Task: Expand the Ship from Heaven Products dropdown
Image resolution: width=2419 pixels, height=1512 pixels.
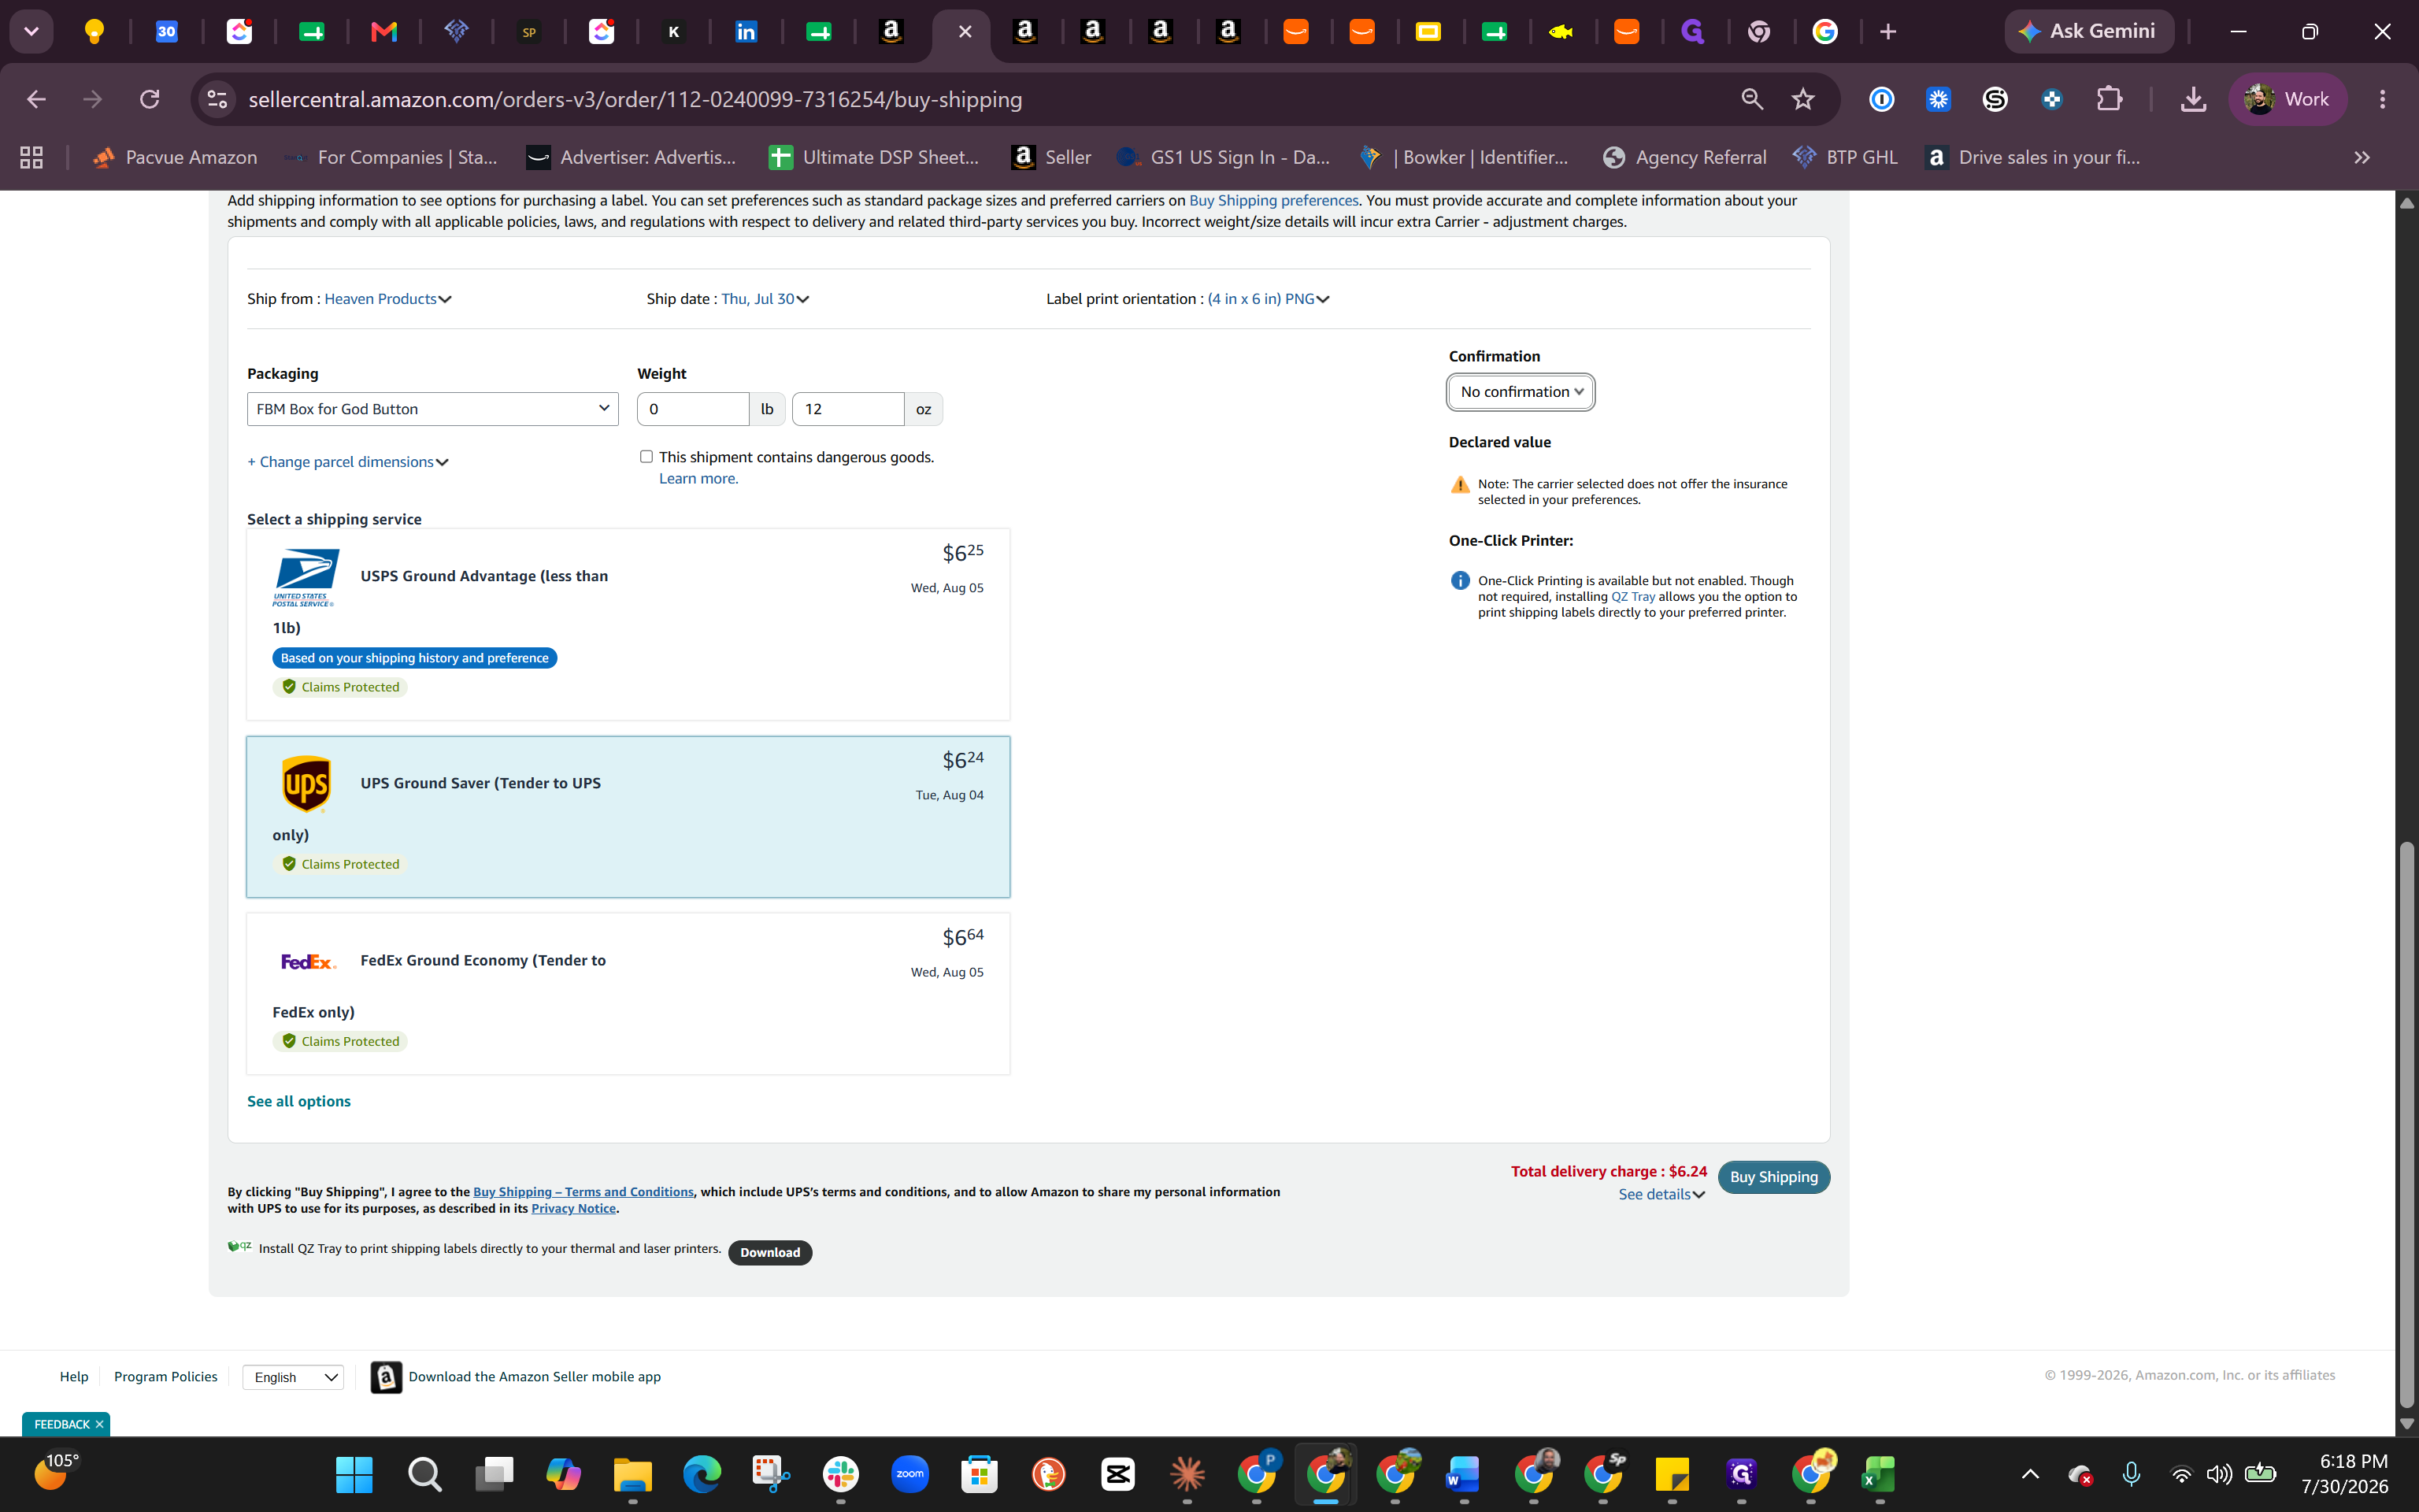Action: 388,299
